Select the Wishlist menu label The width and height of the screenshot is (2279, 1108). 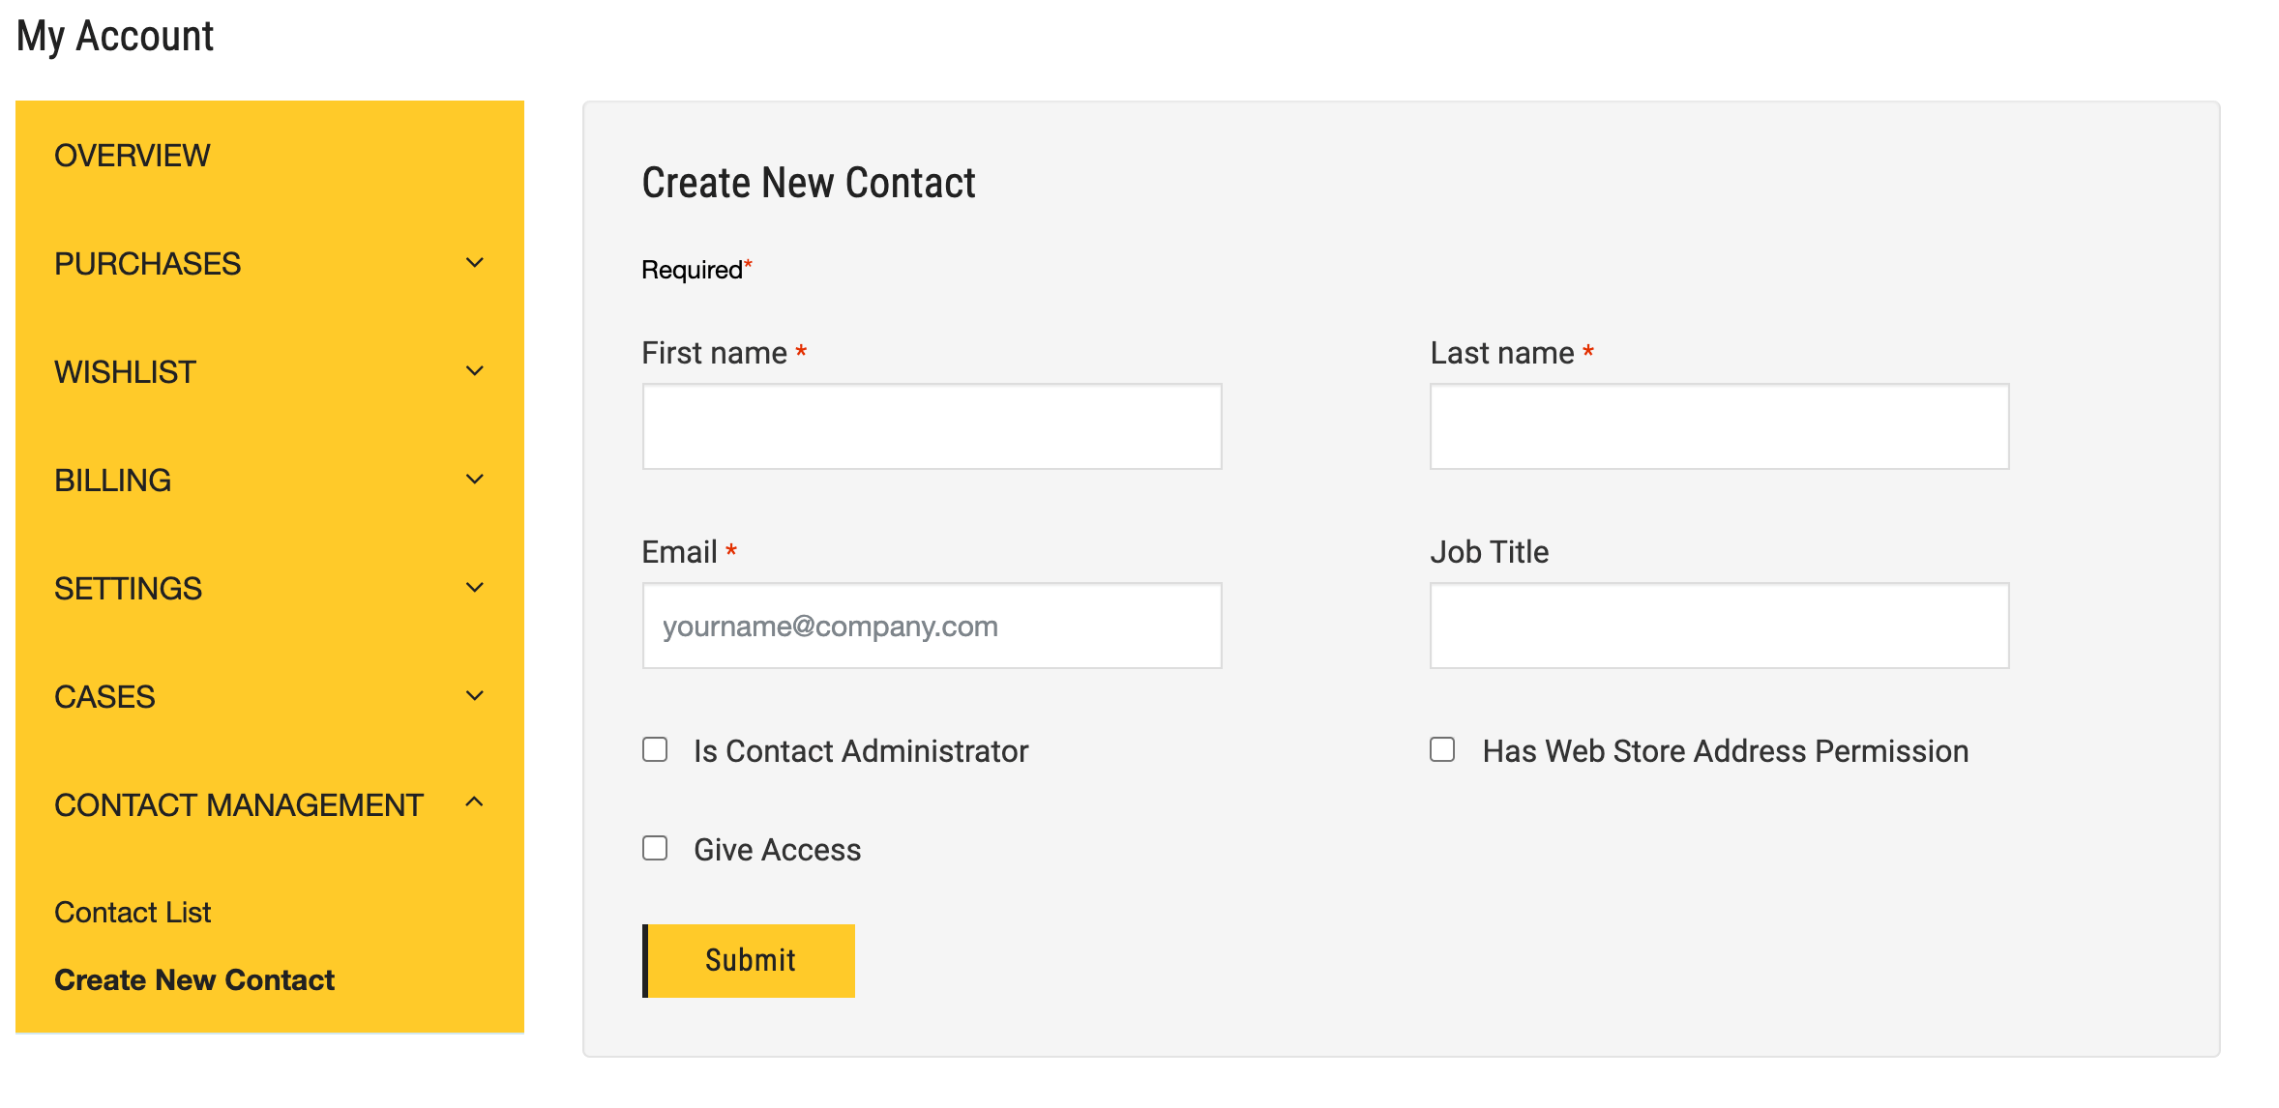(126, 372)
